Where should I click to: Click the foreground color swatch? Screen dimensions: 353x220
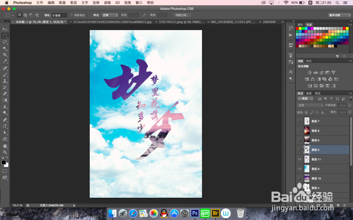click(4, 162)
